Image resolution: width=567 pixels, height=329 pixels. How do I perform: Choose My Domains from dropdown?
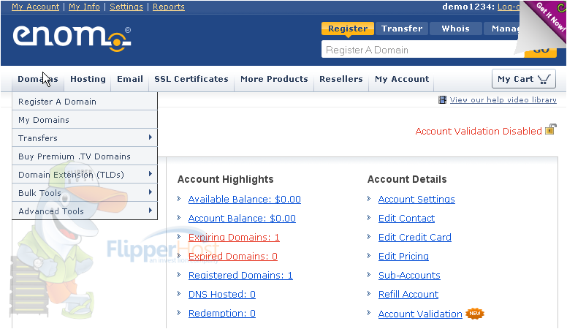tap(85, 120)
